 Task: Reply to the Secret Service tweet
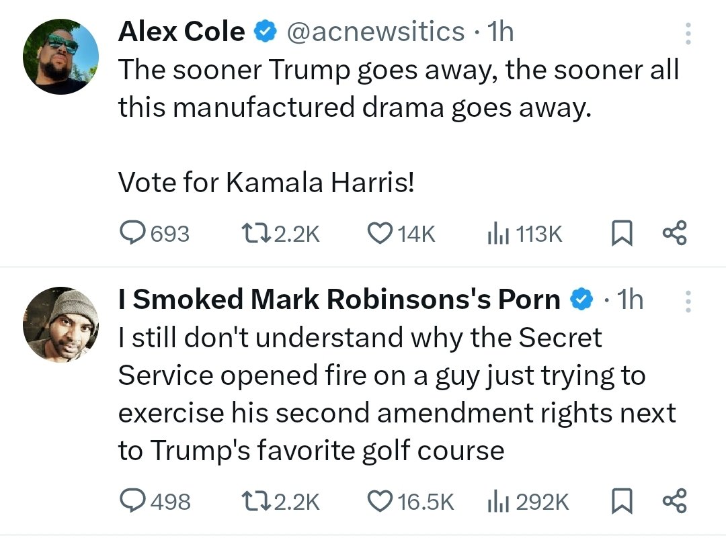click(134, 501)
